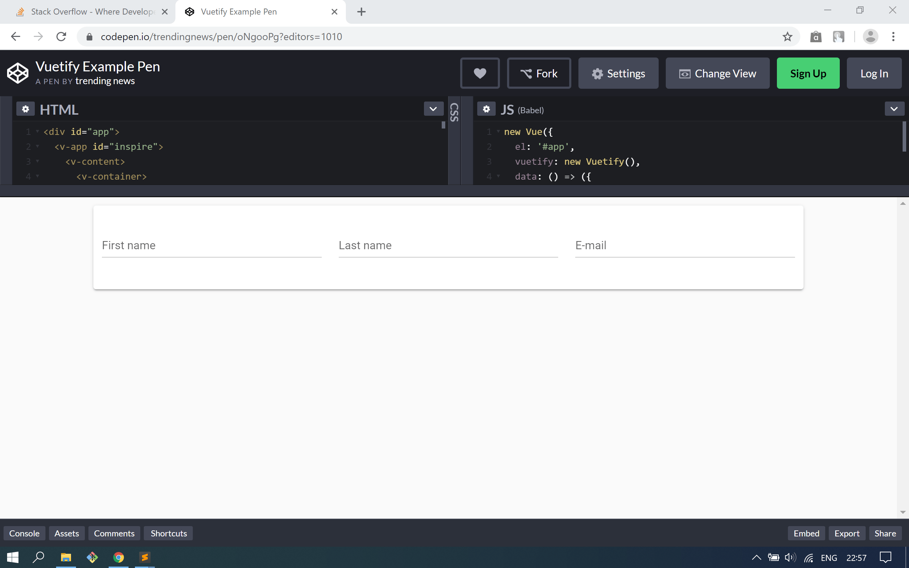Screen dimensions: 909x568
Task: Click the second extension icon in toolbar
Action: point(838,37)
